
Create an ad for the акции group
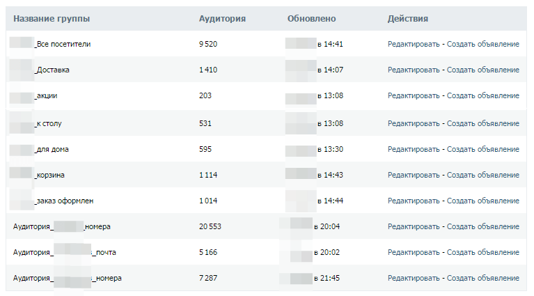(x=483, y=95)
